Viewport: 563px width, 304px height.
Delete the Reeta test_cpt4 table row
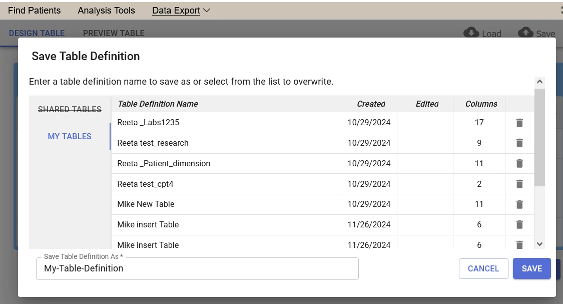coord(519,184)
